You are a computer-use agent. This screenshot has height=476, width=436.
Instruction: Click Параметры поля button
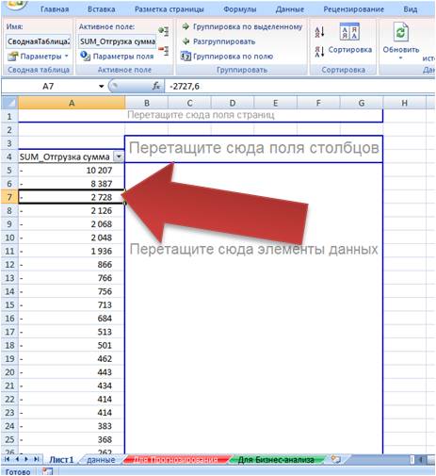(117, 57)
